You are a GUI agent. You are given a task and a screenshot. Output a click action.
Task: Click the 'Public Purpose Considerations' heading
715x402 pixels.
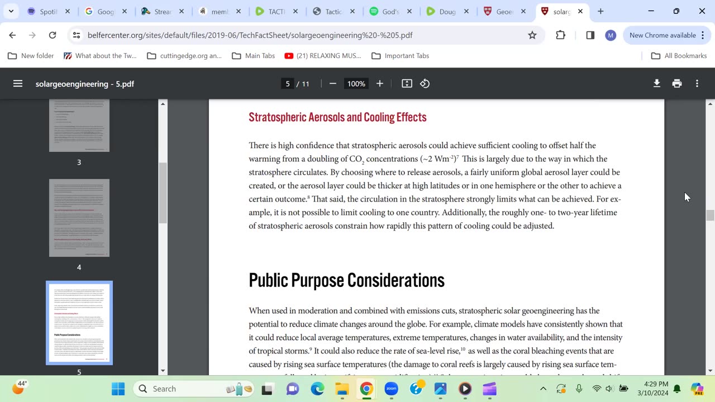pos(346,280)
